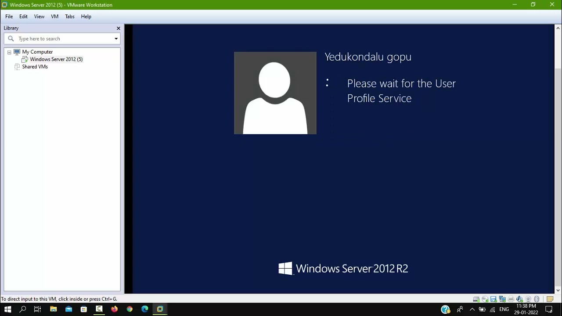Image resolution: width=562 pixels, height=316 pixels.
Task: Click the Get Help tray icon
Action: click(446, 309)
